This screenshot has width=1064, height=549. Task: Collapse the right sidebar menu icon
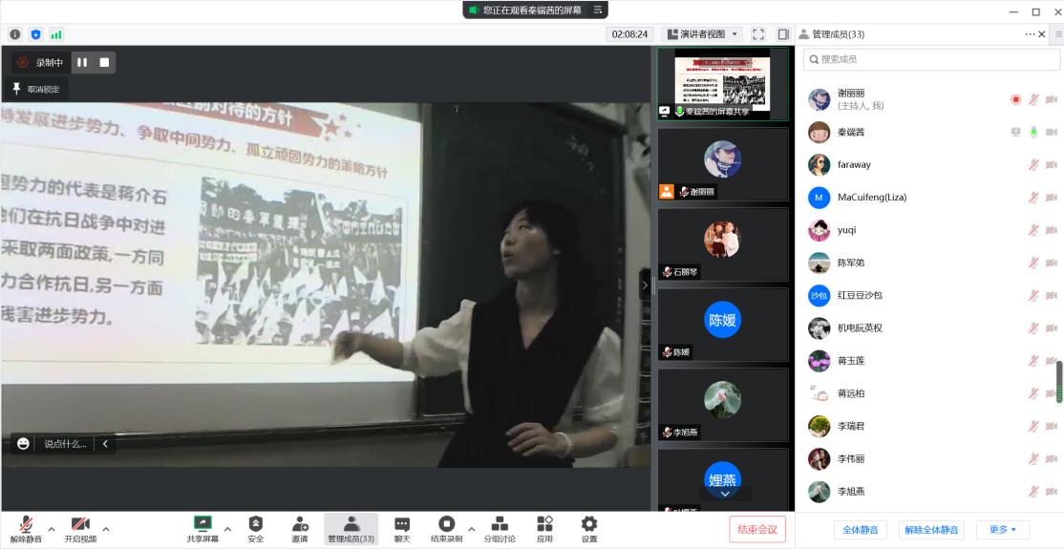tap(1058, 34)
